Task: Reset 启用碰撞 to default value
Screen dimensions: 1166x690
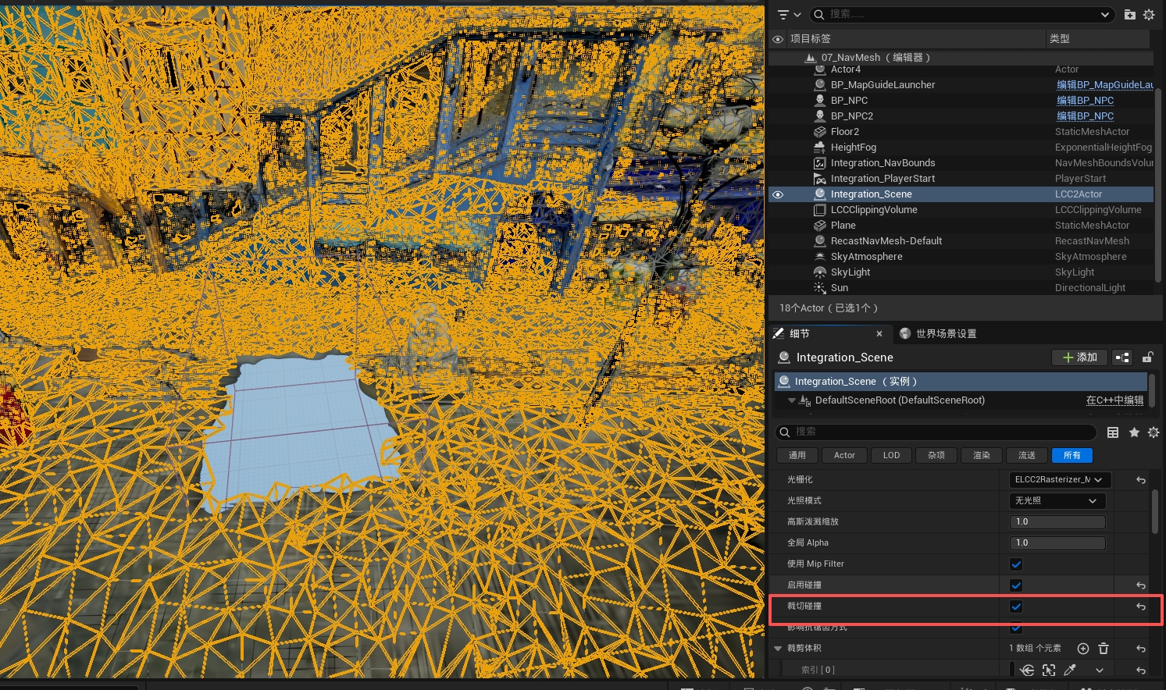Action: 1141,585
